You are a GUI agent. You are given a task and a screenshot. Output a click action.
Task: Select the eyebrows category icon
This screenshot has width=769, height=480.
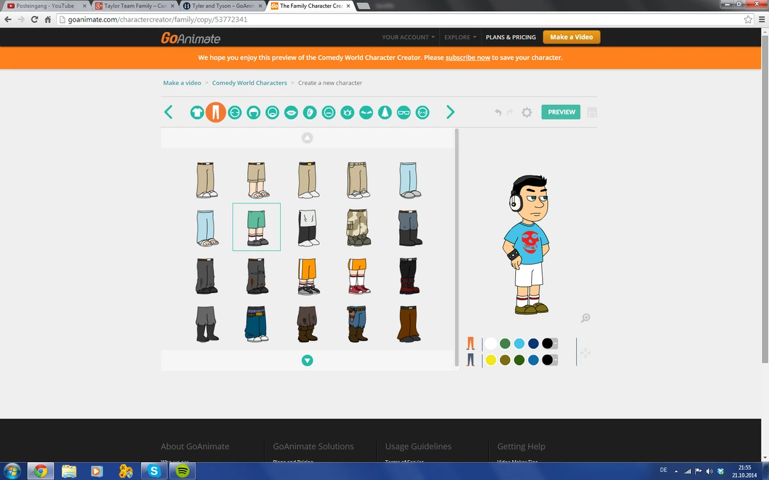(365, 112)
